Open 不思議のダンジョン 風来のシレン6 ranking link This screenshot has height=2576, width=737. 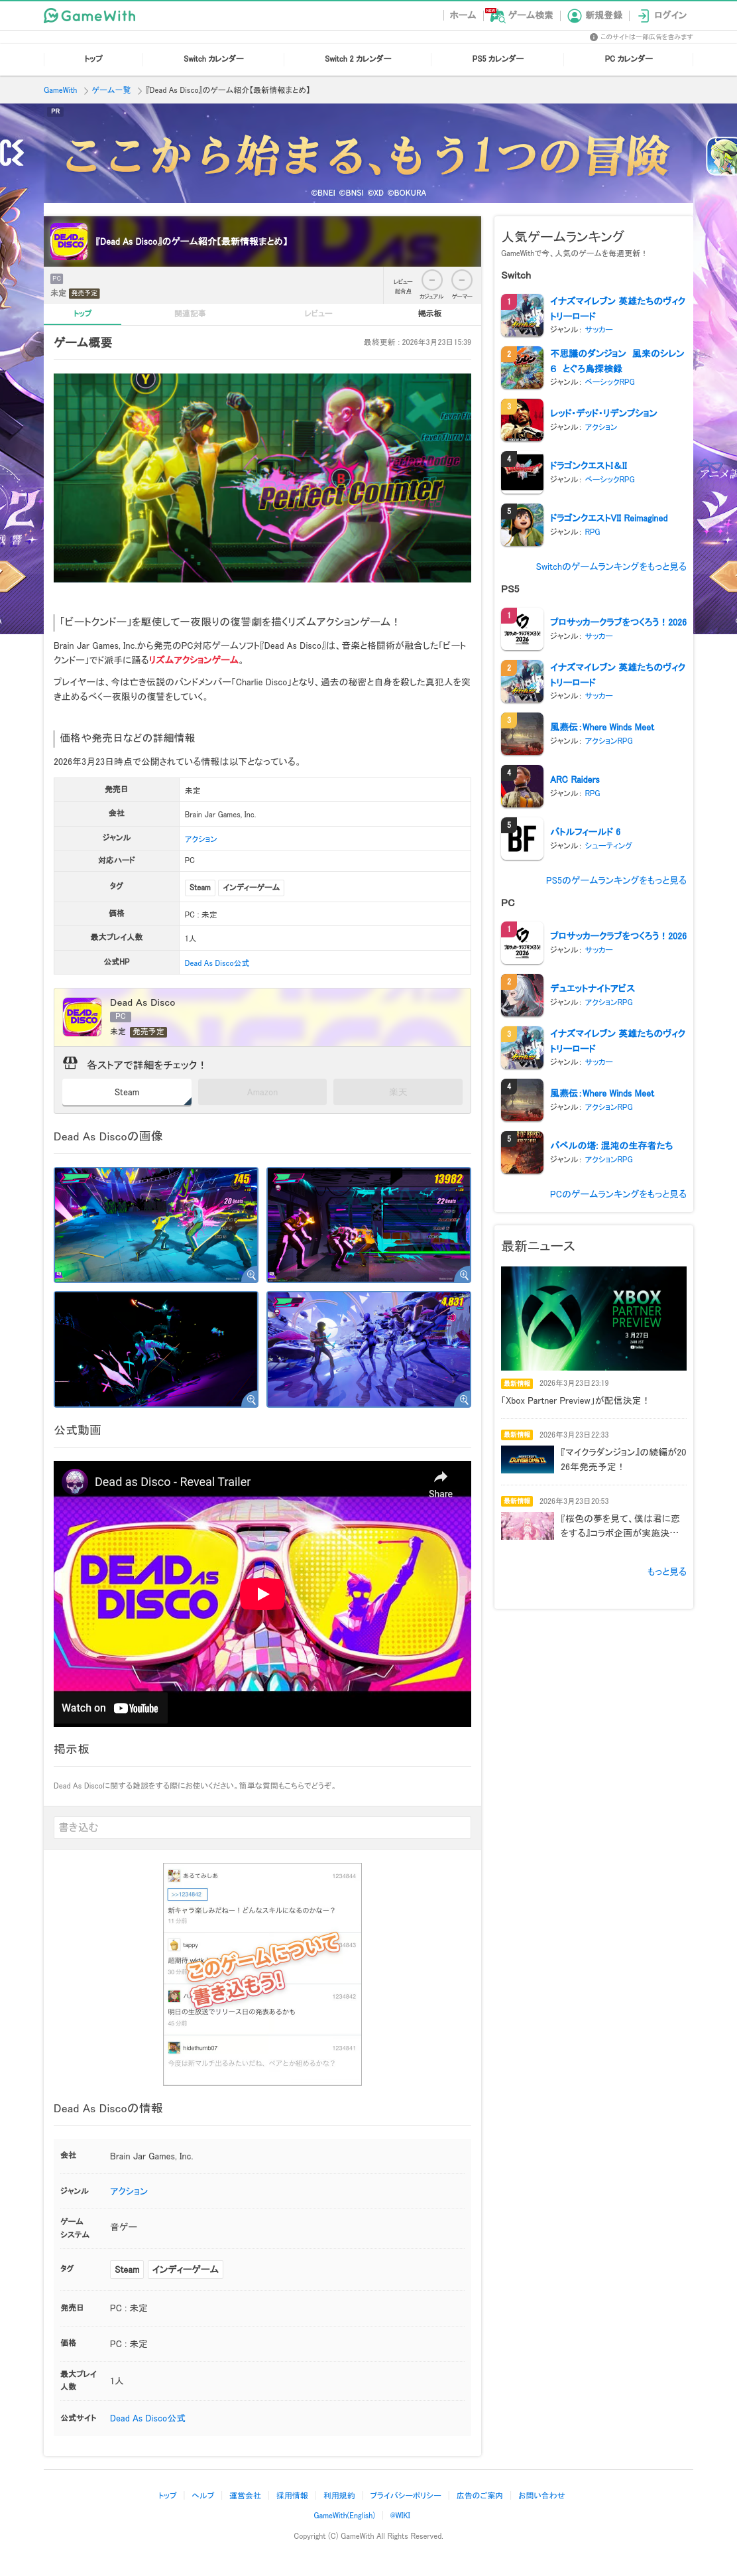pyautogui.click(x=616, y=361)
